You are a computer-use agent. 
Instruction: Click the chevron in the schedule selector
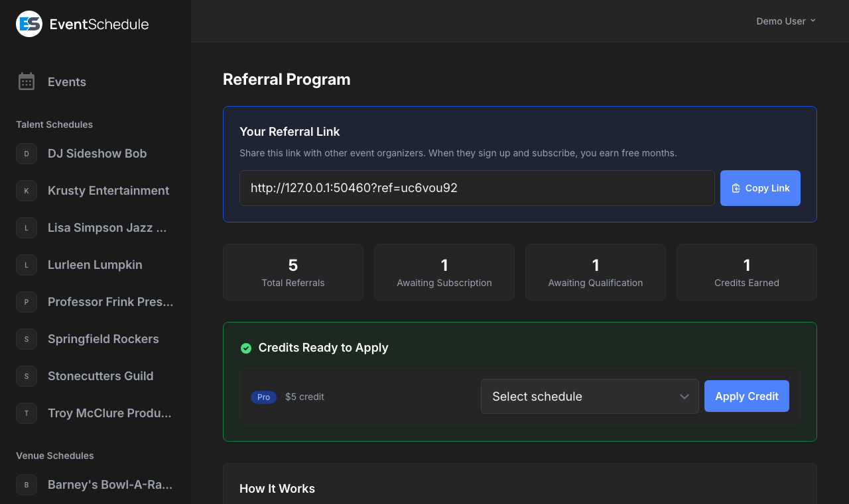(x=685, y=396)
